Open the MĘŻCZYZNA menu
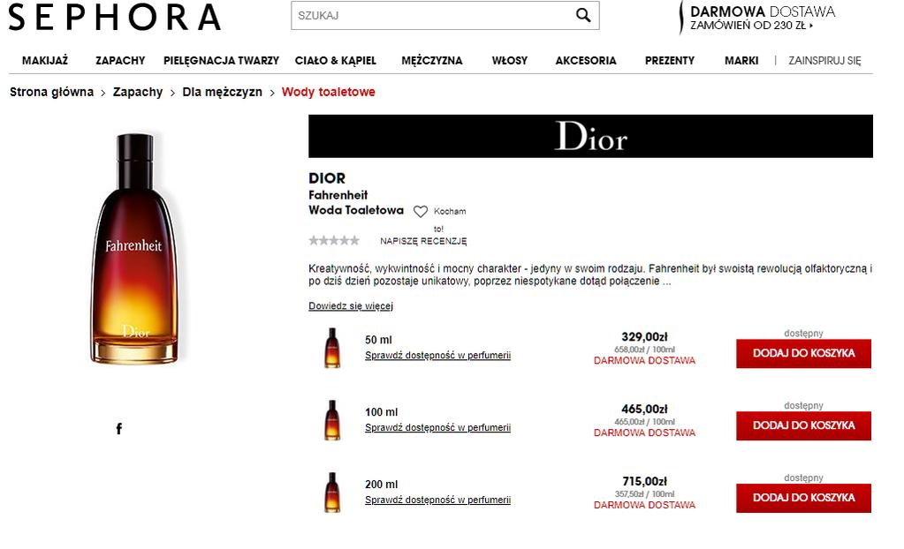904x549 pixels. coord(432,61)
